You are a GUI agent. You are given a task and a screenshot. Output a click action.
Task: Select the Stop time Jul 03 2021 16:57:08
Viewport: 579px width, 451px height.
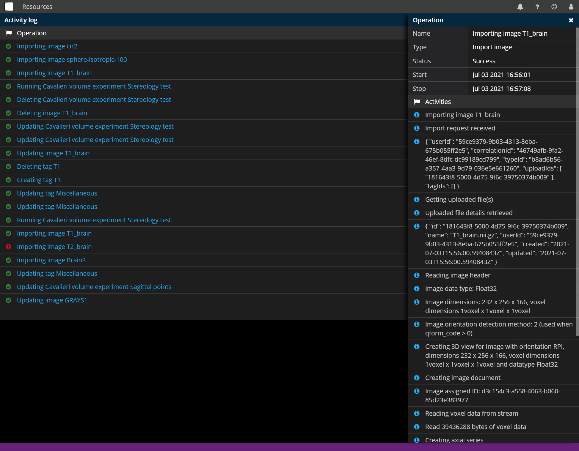coord(502,89)
